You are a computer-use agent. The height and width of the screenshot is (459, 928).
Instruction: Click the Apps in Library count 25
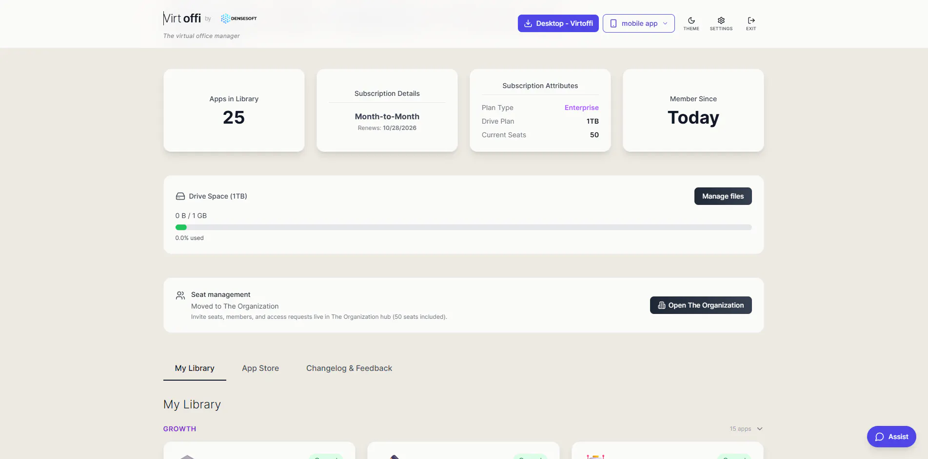[234, 117]
